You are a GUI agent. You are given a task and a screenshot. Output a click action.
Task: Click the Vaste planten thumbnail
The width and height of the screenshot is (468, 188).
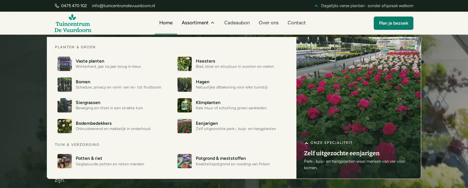point(64,64)
